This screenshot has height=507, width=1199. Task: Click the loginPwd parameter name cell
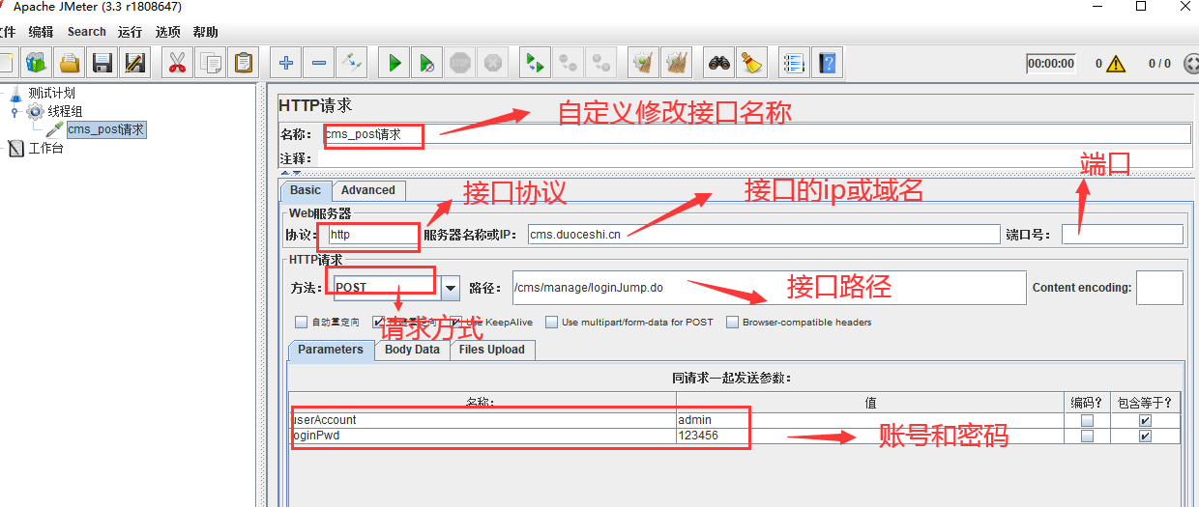click(483, 437)
